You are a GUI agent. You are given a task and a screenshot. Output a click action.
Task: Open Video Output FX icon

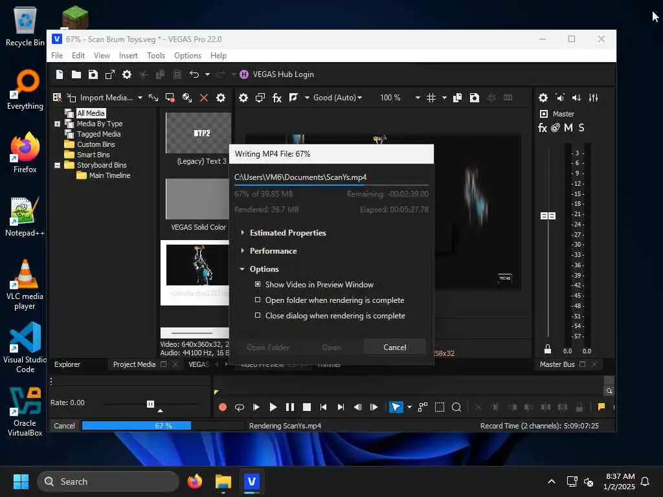pos(277,98)
